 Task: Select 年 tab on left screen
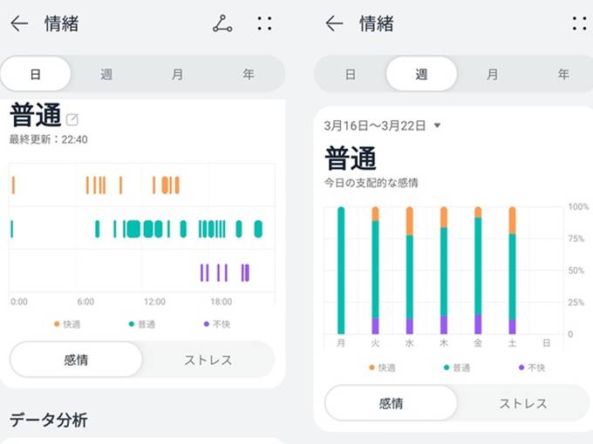249,74
